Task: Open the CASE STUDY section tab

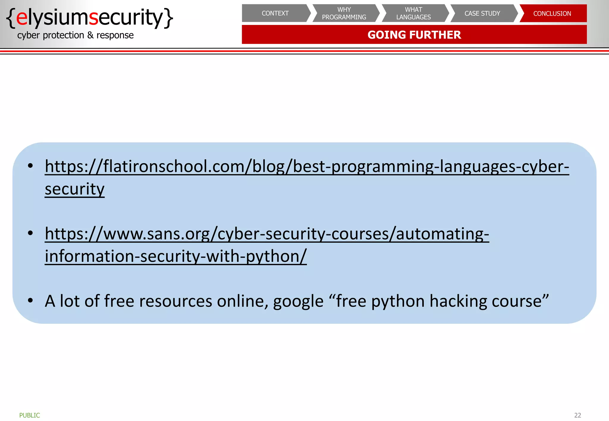Action: point(482,13)
